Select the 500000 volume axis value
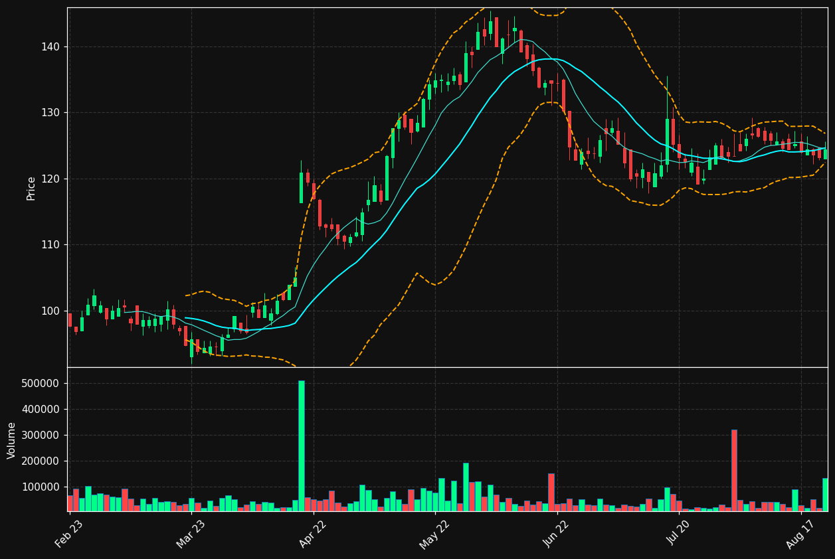This screenshot has width=835, height=559. [41, 384]
